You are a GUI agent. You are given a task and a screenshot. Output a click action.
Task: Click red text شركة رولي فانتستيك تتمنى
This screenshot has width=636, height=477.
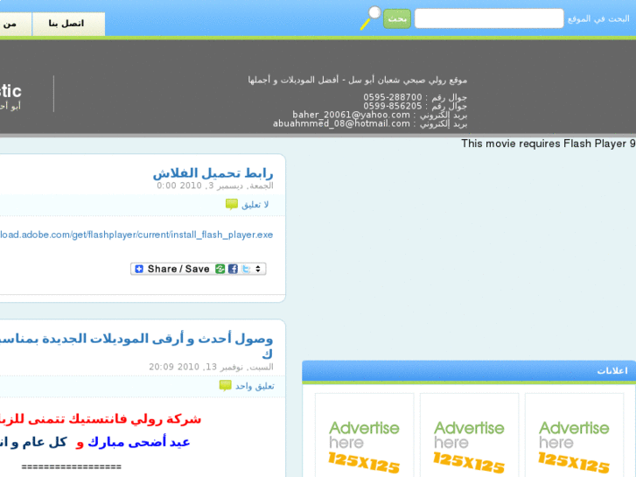[101, 419]
